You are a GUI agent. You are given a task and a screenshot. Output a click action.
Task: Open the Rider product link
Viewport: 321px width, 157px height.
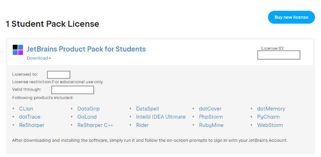[142, 125]
